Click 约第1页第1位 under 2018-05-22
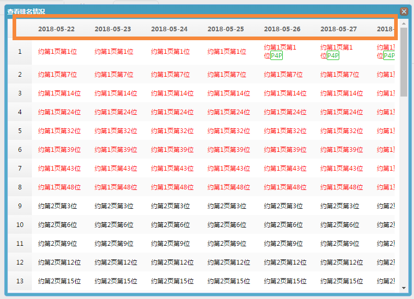Image resolution: width=414 pixels, height=299 pixels. pos(57,52)
